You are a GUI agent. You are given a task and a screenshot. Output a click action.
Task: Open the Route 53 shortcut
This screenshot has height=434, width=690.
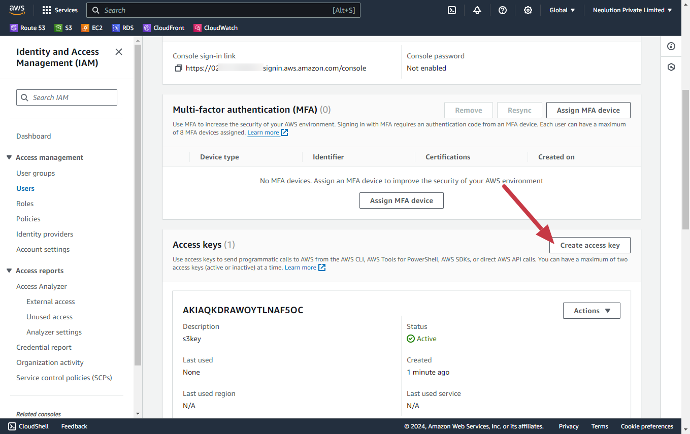(x=28, y=28)
